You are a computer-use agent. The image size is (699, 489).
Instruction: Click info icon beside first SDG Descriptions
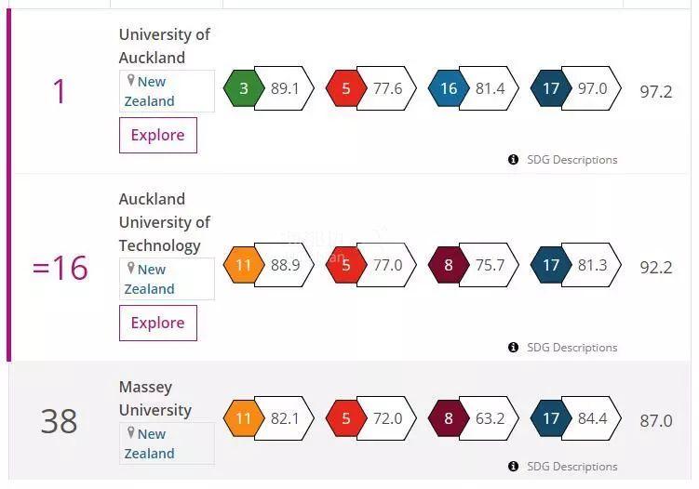pos(514,160)
